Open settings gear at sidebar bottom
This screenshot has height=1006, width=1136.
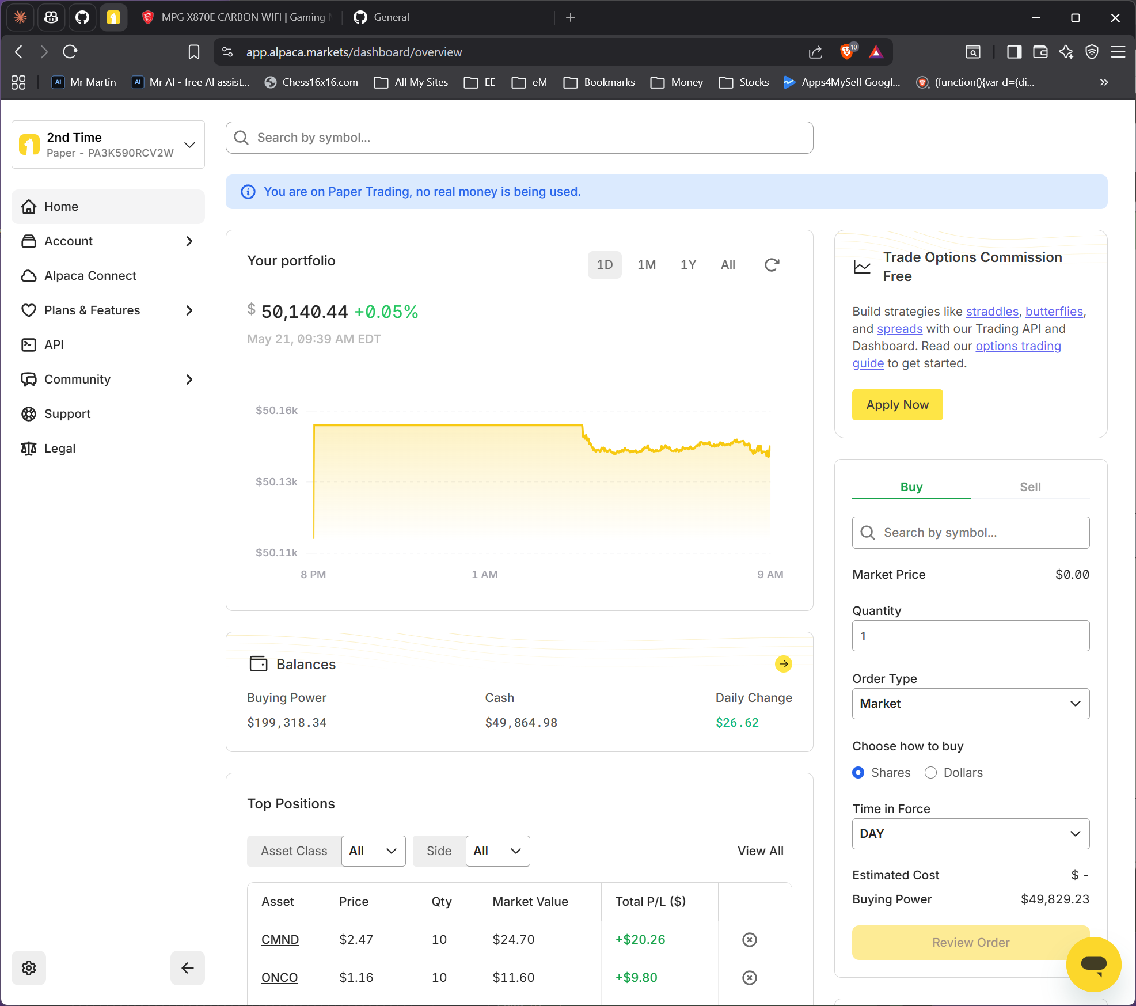[x=29, y=968]
